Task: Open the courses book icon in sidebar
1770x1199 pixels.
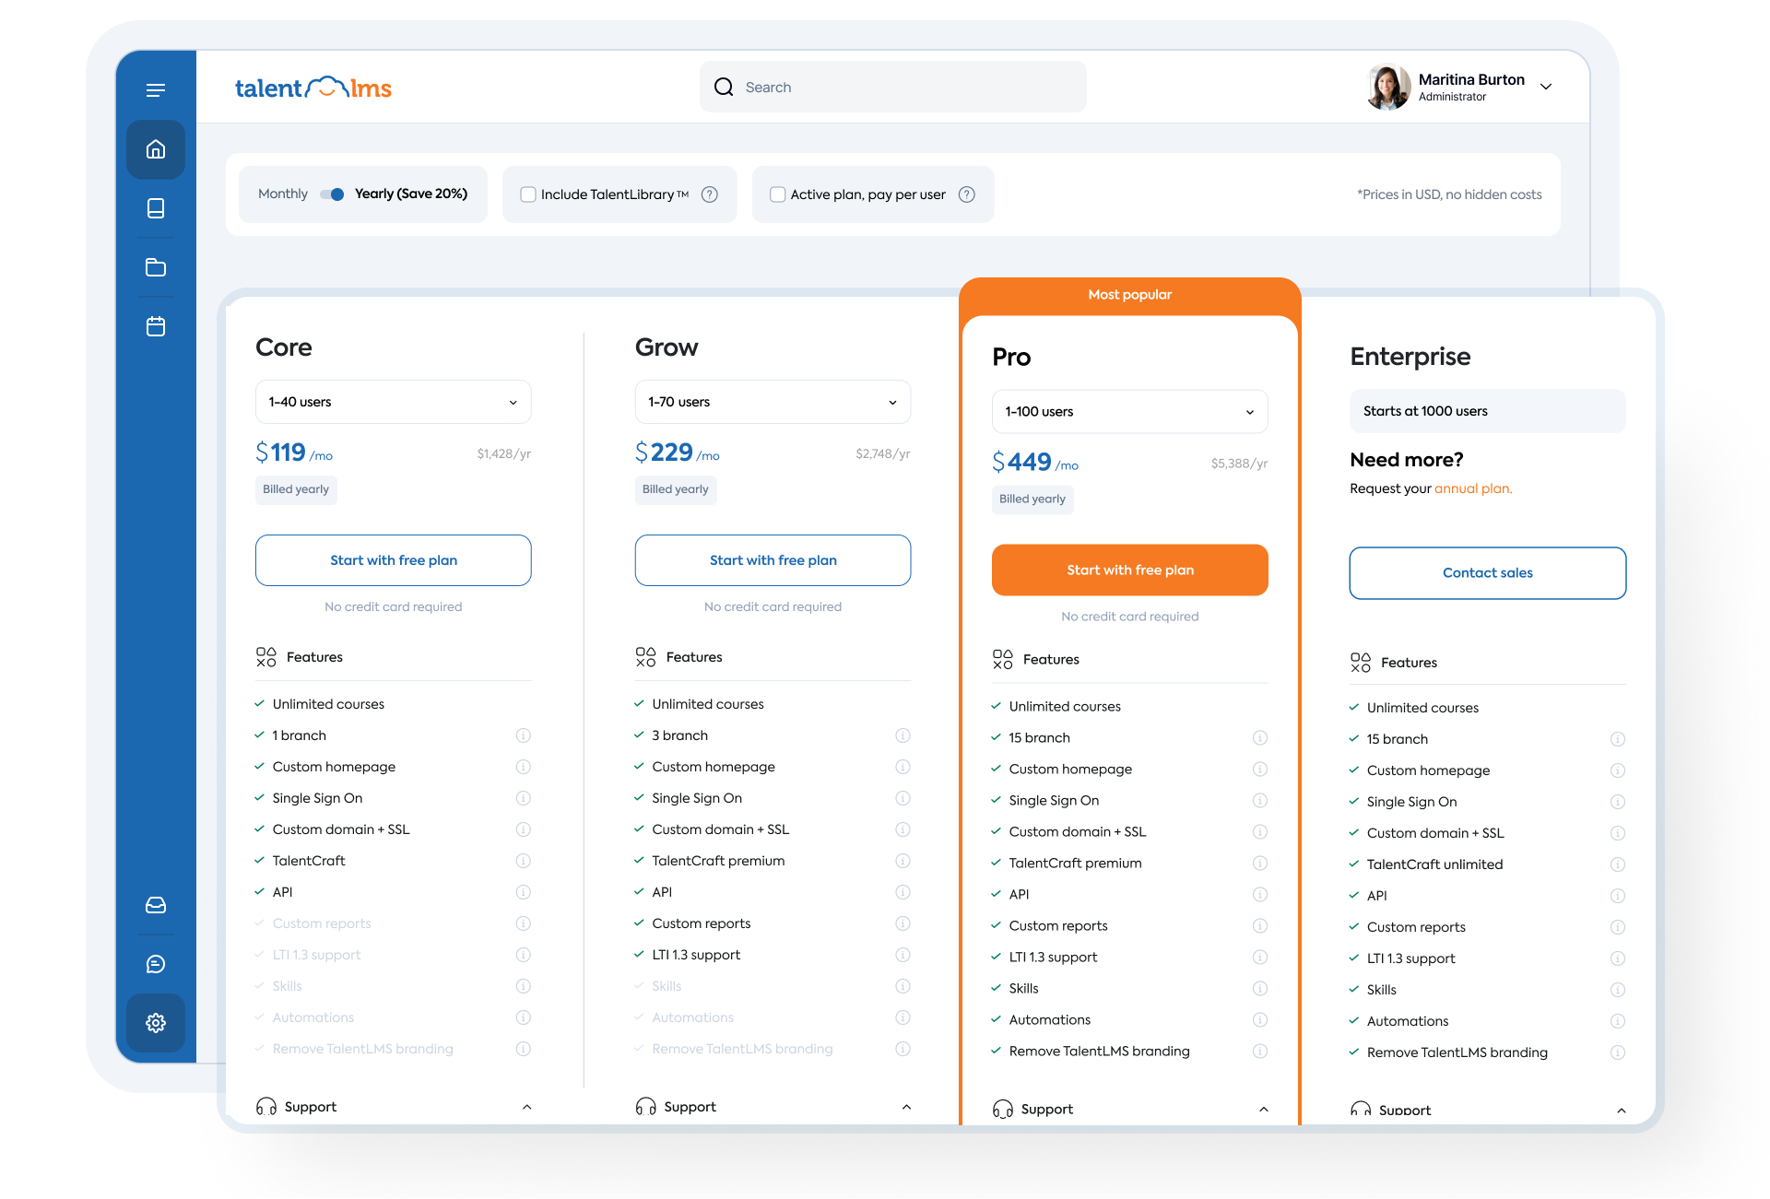Action: (156, 208)
